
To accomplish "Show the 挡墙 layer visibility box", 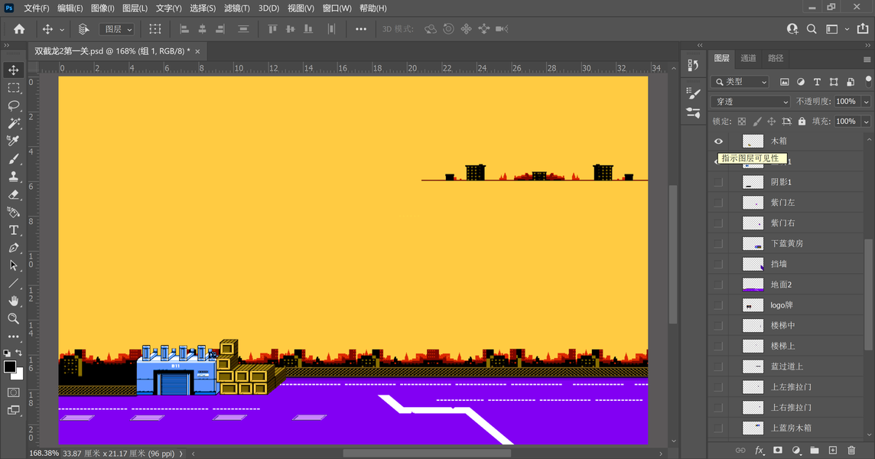I will 719,264.
